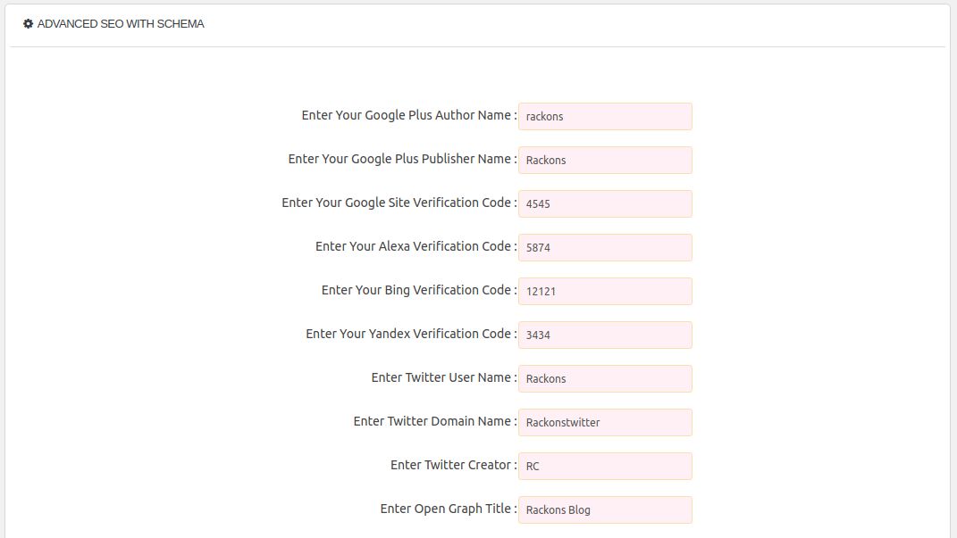957x538 pixels.
Task: Click the Google Plus Author Name field
Action: point(605,116)
